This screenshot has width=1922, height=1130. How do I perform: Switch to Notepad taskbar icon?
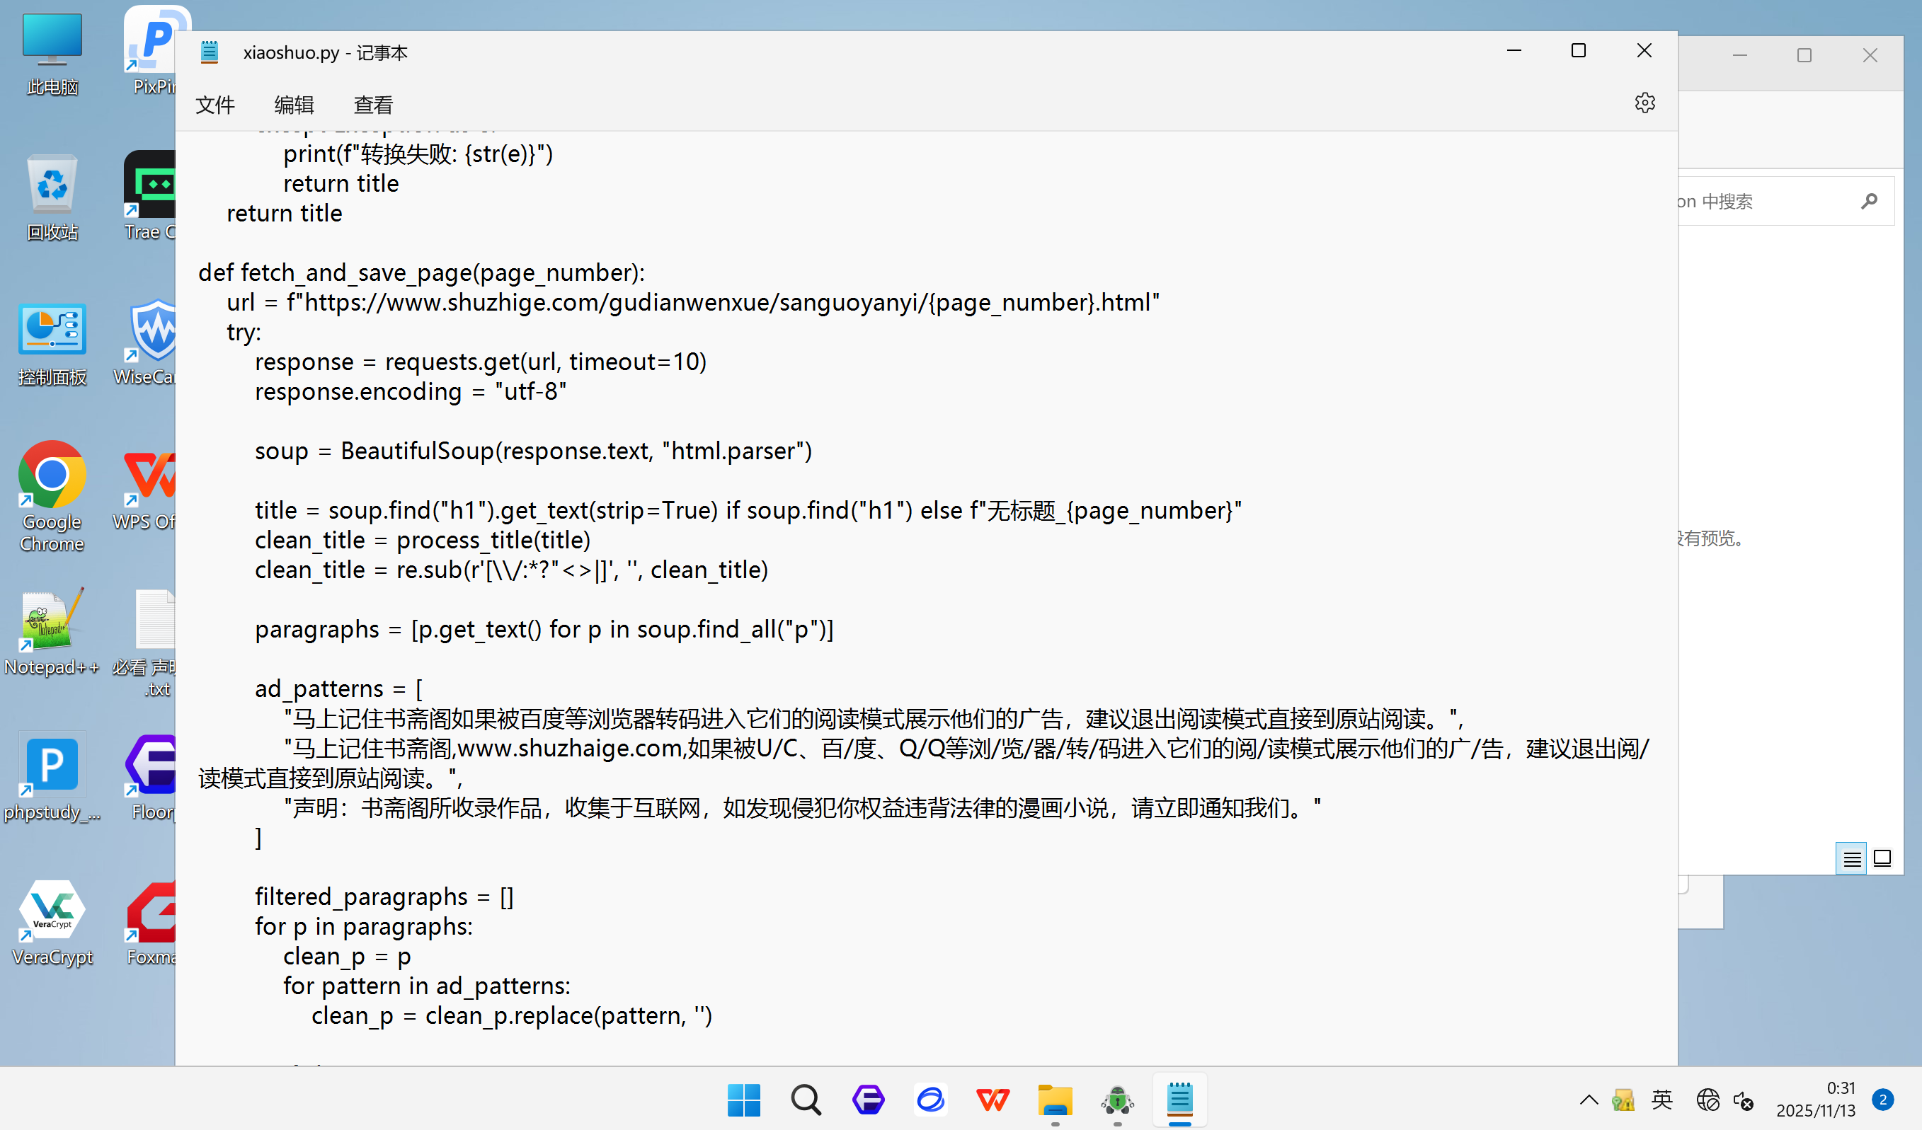pos(1179,1100)
